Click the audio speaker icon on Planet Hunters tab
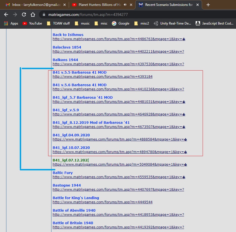This screenshot has width=236, height=232. point(125,5)
